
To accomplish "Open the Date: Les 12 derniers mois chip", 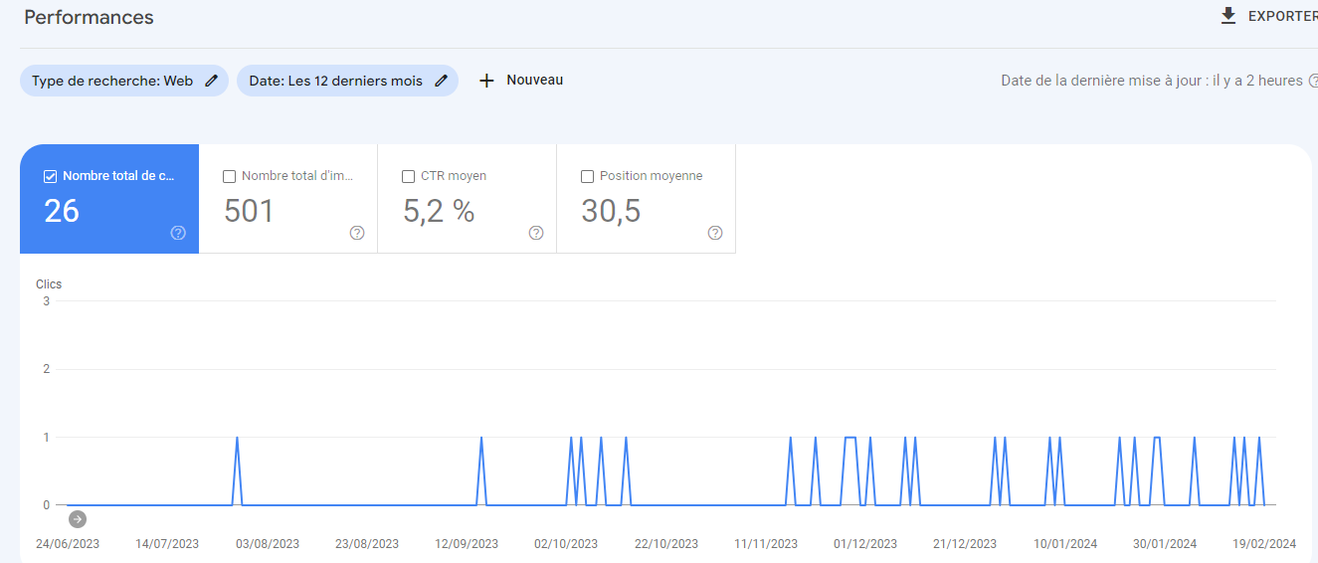I will [x=335, y=81].
